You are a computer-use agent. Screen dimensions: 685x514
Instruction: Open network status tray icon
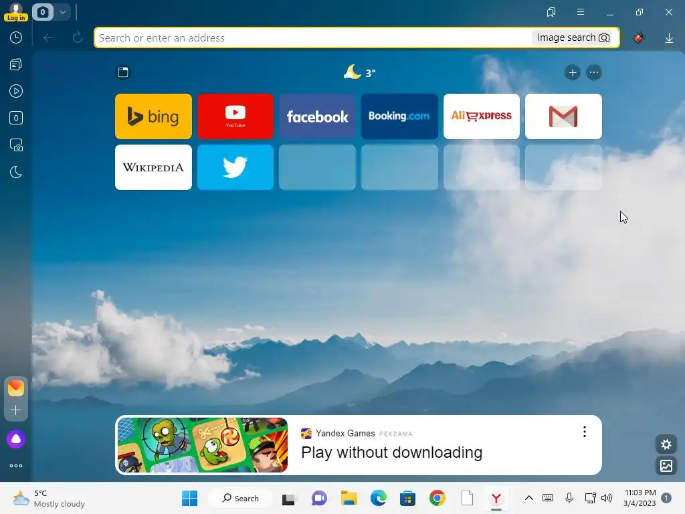pos(590,498)
